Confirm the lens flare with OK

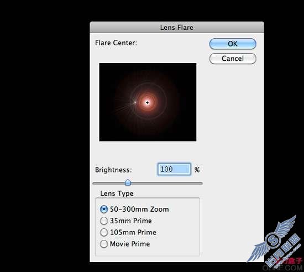click(233, 44)
